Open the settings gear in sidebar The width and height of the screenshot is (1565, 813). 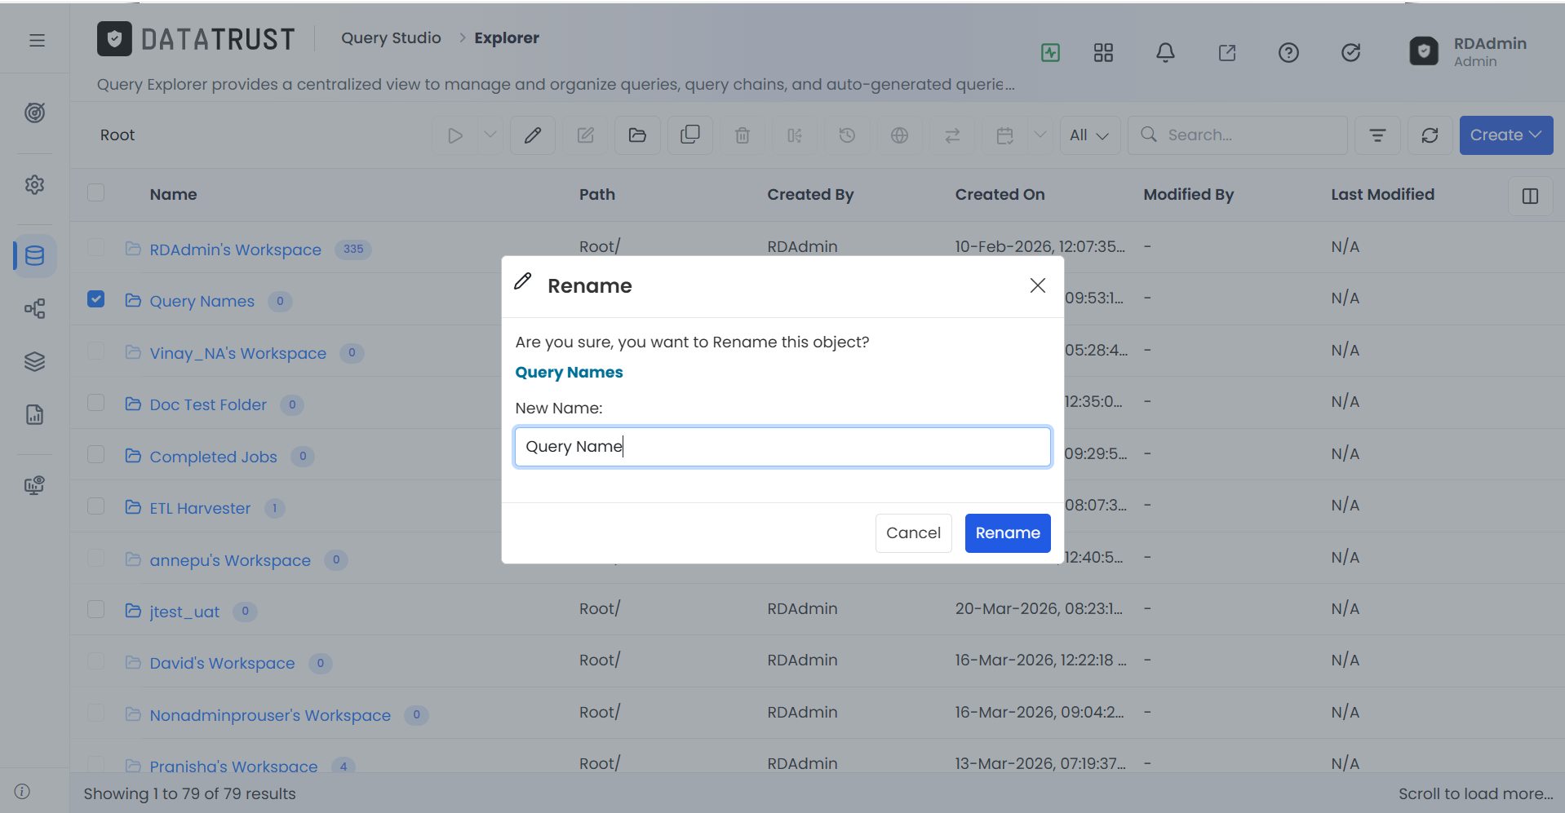(34, 185)
